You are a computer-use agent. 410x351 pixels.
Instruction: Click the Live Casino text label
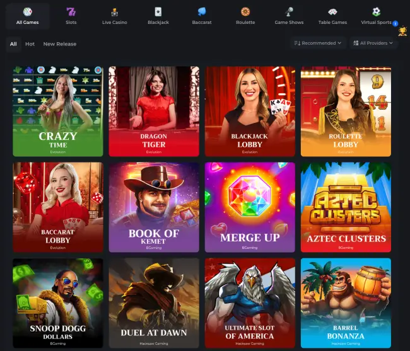(115, 23)
